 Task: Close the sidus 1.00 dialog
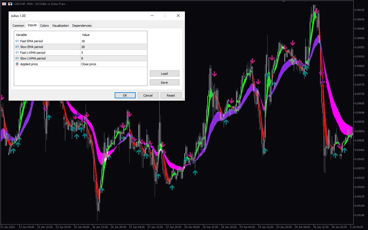click(x=178, y=16)
